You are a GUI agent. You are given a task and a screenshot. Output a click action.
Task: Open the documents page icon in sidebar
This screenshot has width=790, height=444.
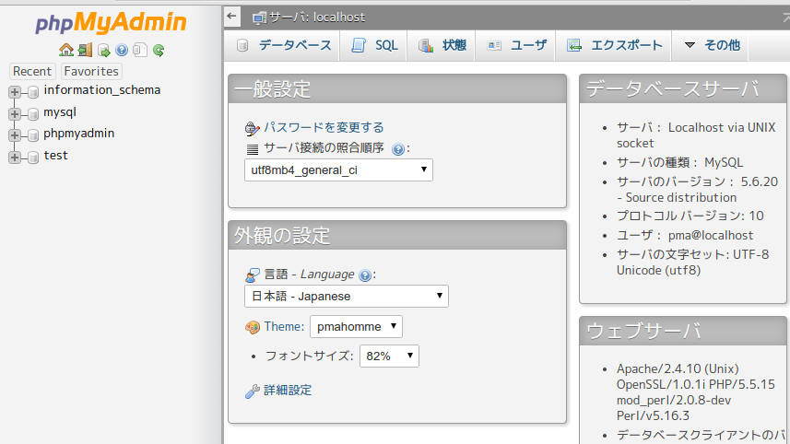[140, 50]
